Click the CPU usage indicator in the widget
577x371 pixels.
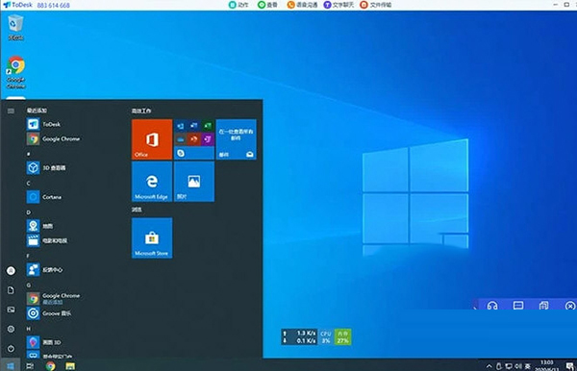tap(326, 336)
